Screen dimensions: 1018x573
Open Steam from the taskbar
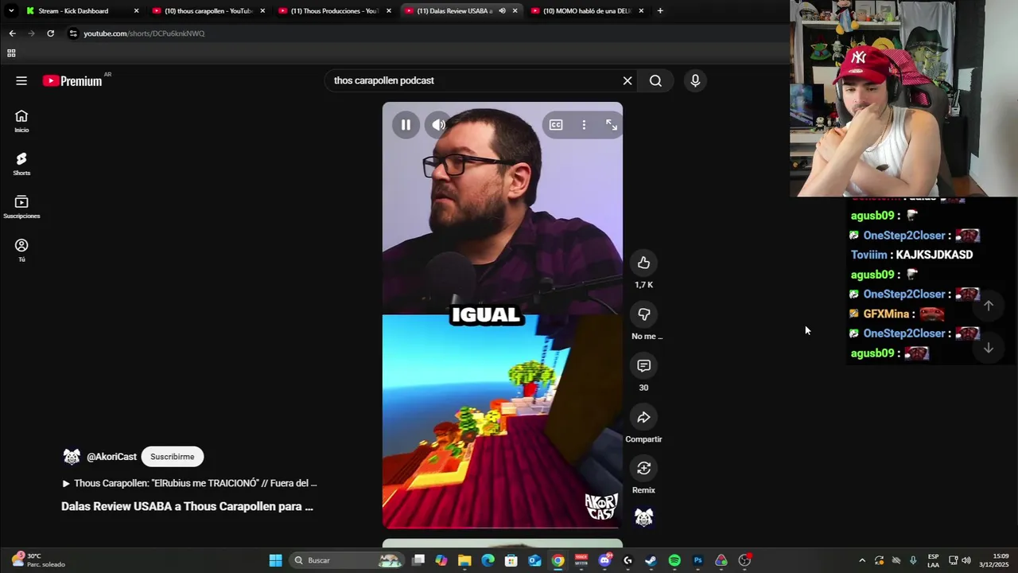tap(651, 560)
